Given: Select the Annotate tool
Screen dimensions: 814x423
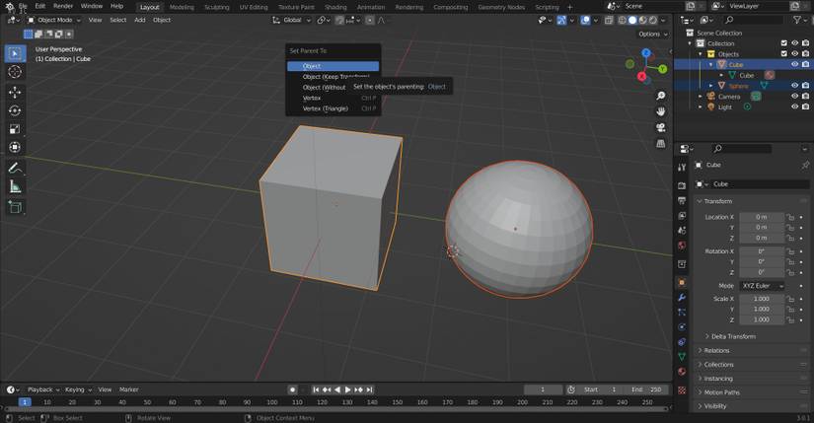Looking at the screenshot, I should pos(15,169).
